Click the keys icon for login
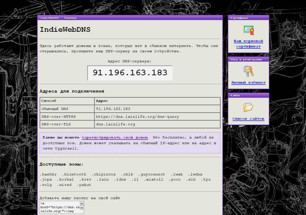The height and width of the screenshot is (215, 306). 248,71
